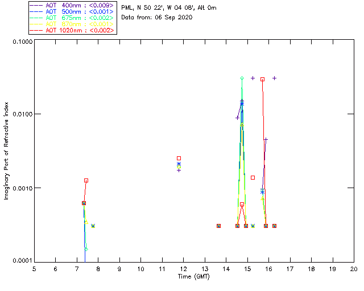Image resolution: width=364 pixels, height=291 pixels.
Task: Click the blue asterisk marker near time 7.75
Action: 93,226
